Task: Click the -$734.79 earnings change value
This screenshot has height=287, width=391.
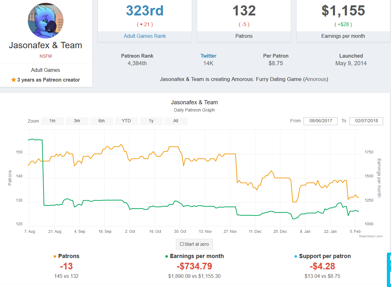Action: point(194,266)
